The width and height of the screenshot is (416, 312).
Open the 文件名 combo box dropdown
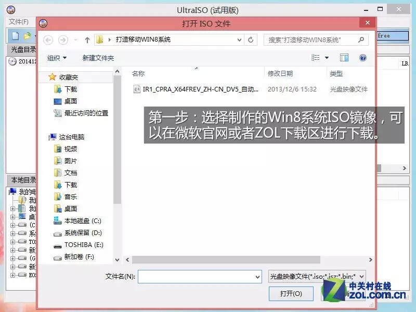coord(257,277)
